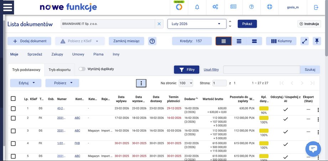Select the checkbox for row 1
The width and height of the screenshot is (328, 161).
click(13, 108)
